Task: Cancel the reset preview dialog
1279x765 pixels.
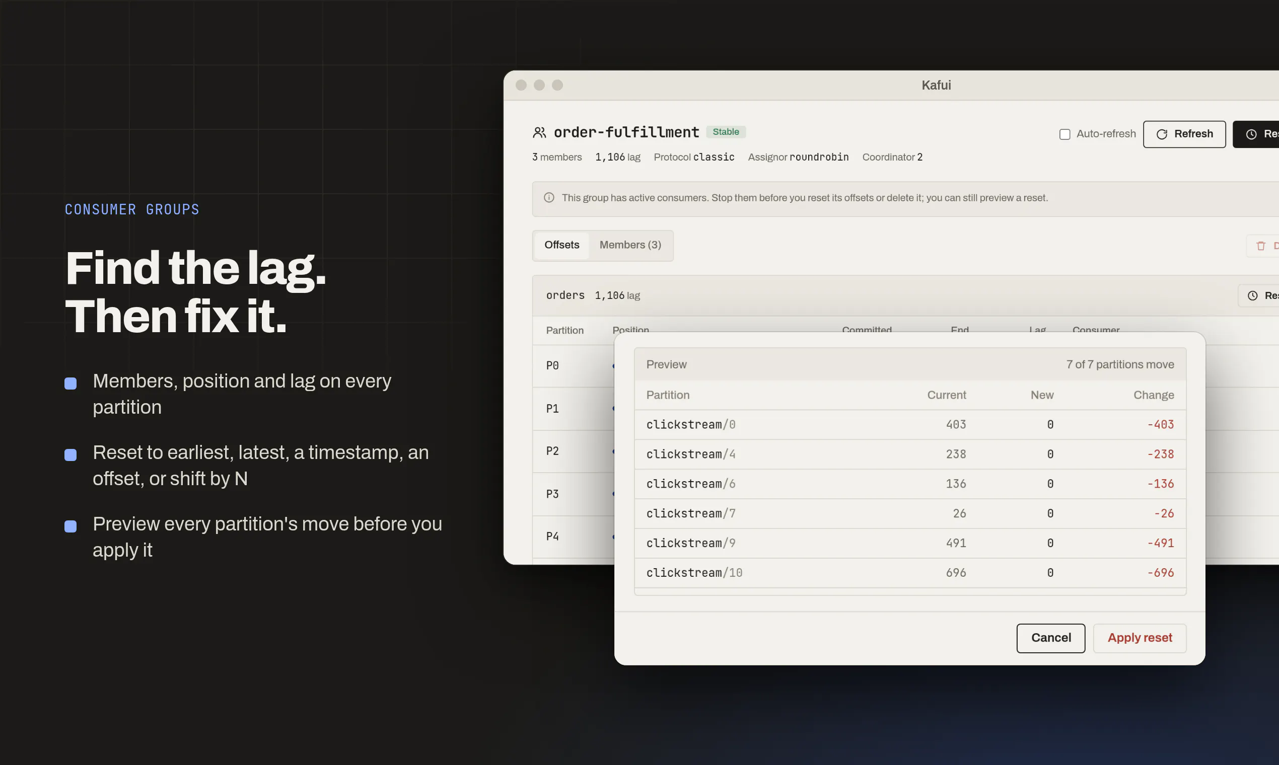Action: click(x=1050, y=638)
